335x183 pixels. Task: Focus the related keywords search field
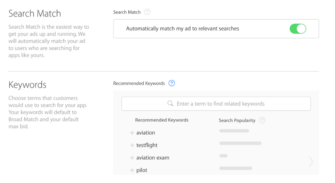216,104
